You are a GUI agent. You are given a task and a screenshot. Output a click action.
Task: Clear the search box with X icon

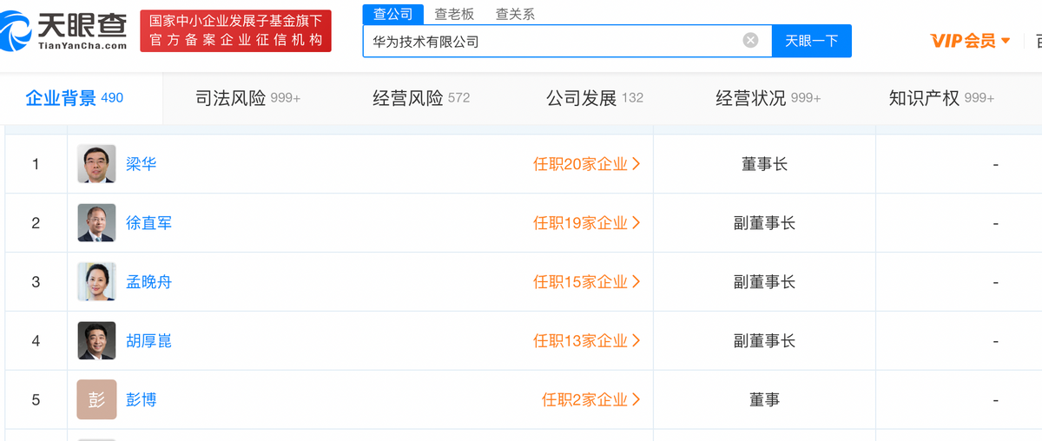(x=750, y=41)
